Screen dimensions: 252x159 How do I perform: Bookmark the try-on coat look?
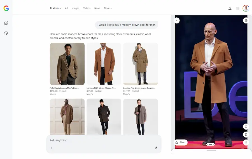[x=246, y=134]
